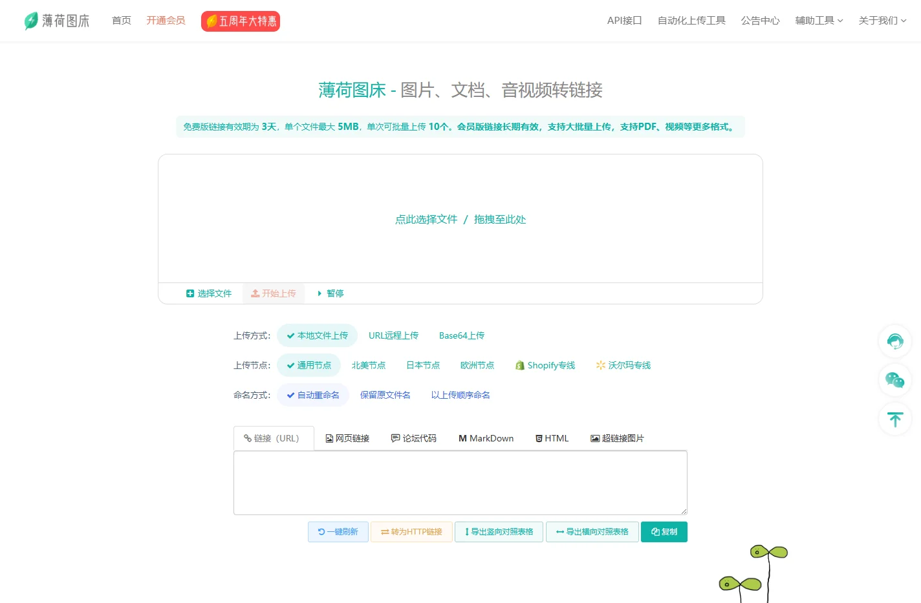Open 公告中心 page
Viewport: 921px width, 603px height.
point(761,21)
